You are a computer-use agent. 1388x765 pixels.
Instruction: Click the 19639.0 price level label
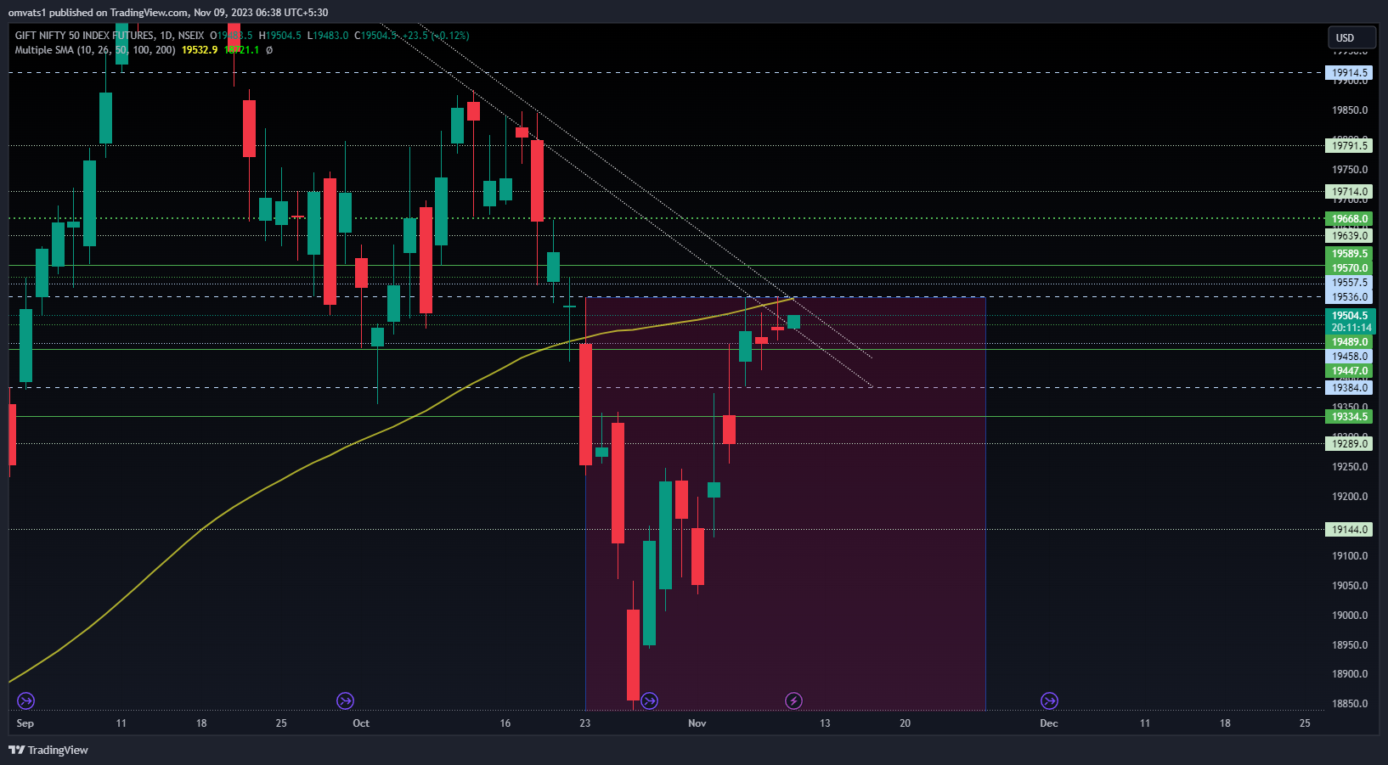1350,236
